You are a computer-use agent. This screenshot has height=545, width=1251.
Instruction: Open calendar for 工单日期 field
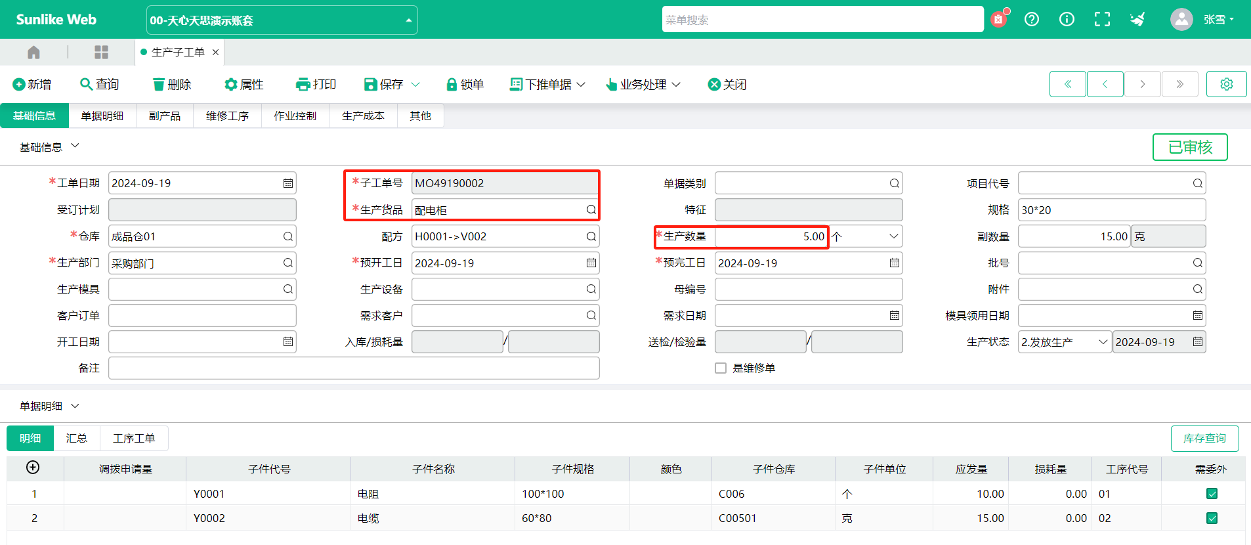pyautogui.click(x=288, y=183)
